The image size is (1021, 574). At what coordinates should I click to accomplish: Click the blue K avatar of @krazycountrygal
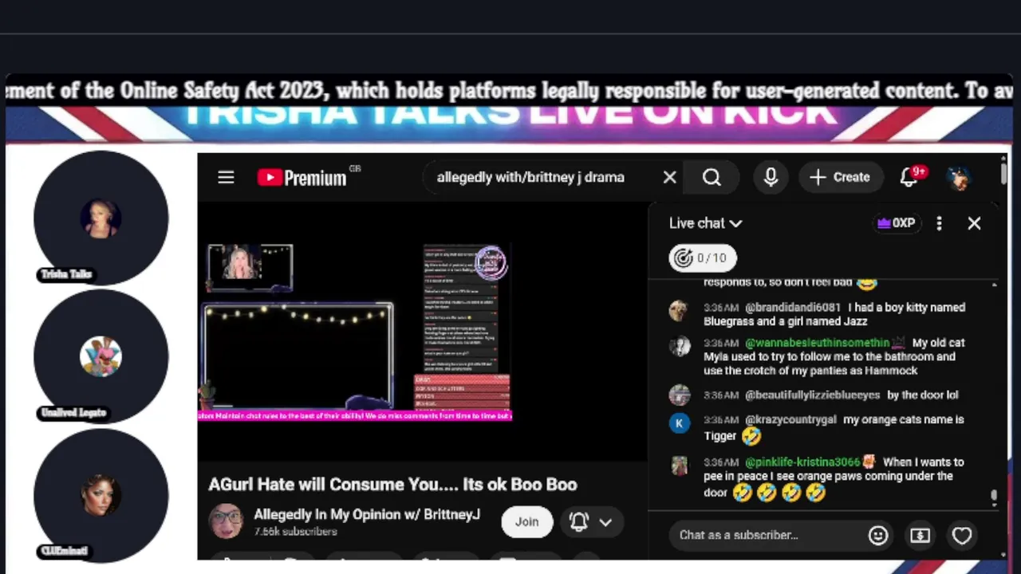679,423
